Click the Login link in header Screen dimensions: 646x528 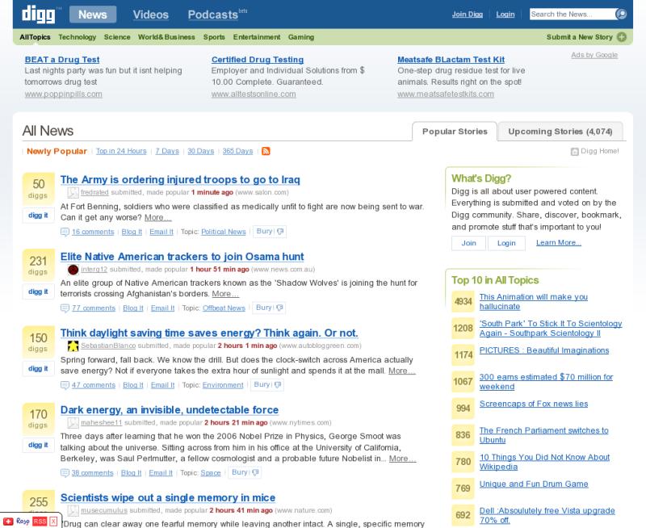pos(505,15)
